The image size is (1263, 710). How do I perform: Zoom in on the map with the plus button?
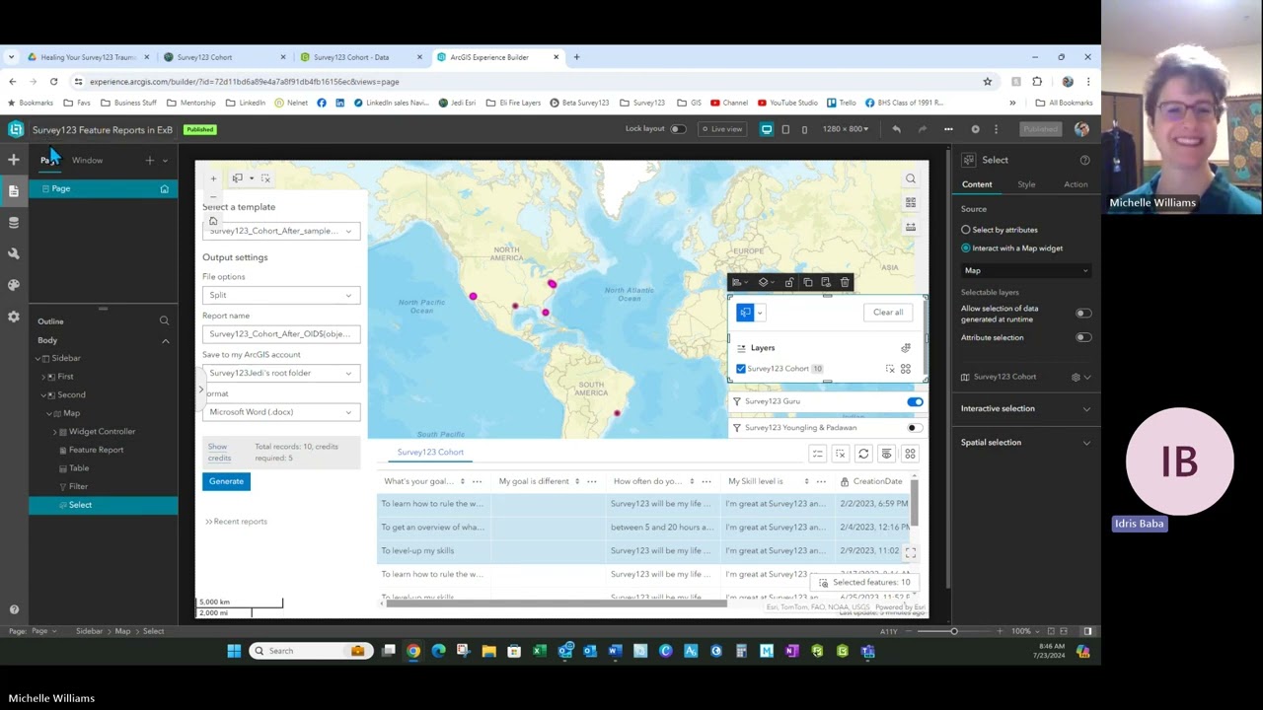(213, 178)
